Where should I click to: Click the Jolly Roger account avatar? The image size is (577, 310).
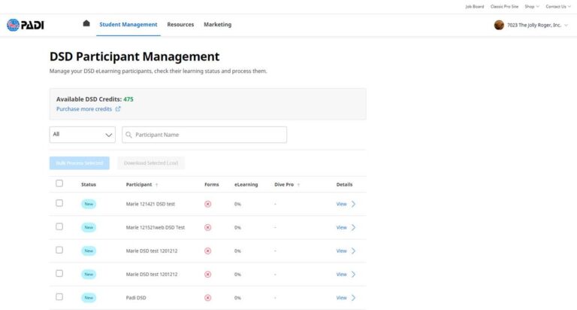pyautogui.click(x=499, y=25)
